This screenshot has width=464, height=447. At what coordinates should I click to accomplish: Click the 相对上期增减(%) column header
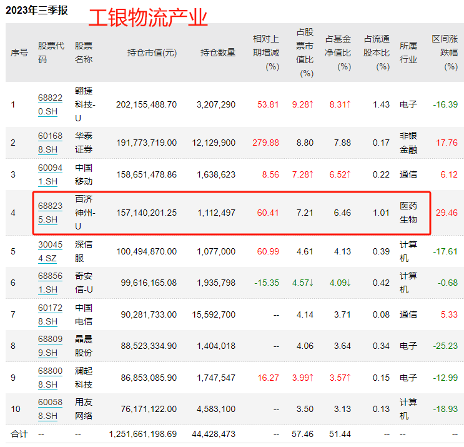266,53
